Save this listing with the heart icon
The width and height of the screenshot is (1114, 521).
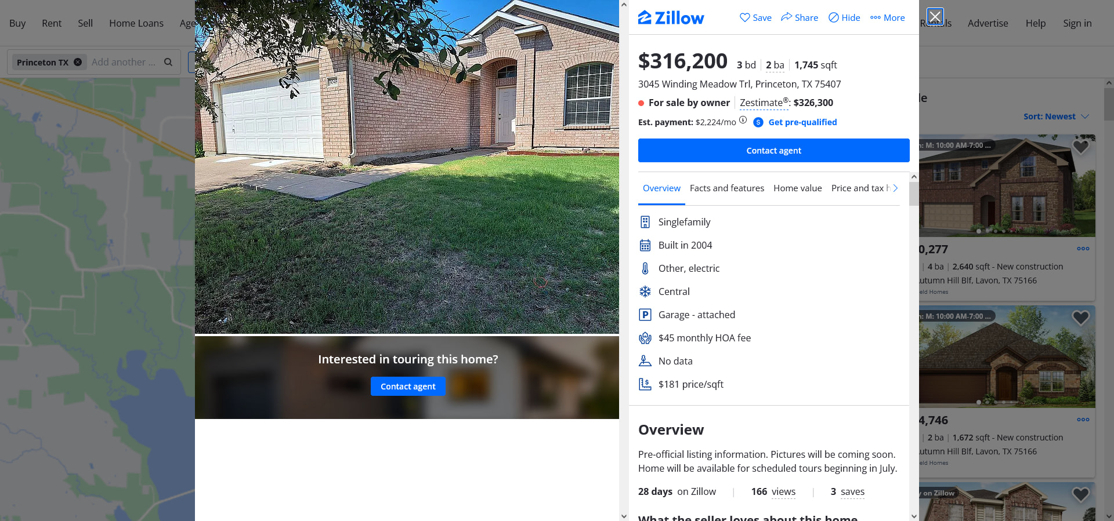click(745, 17)
